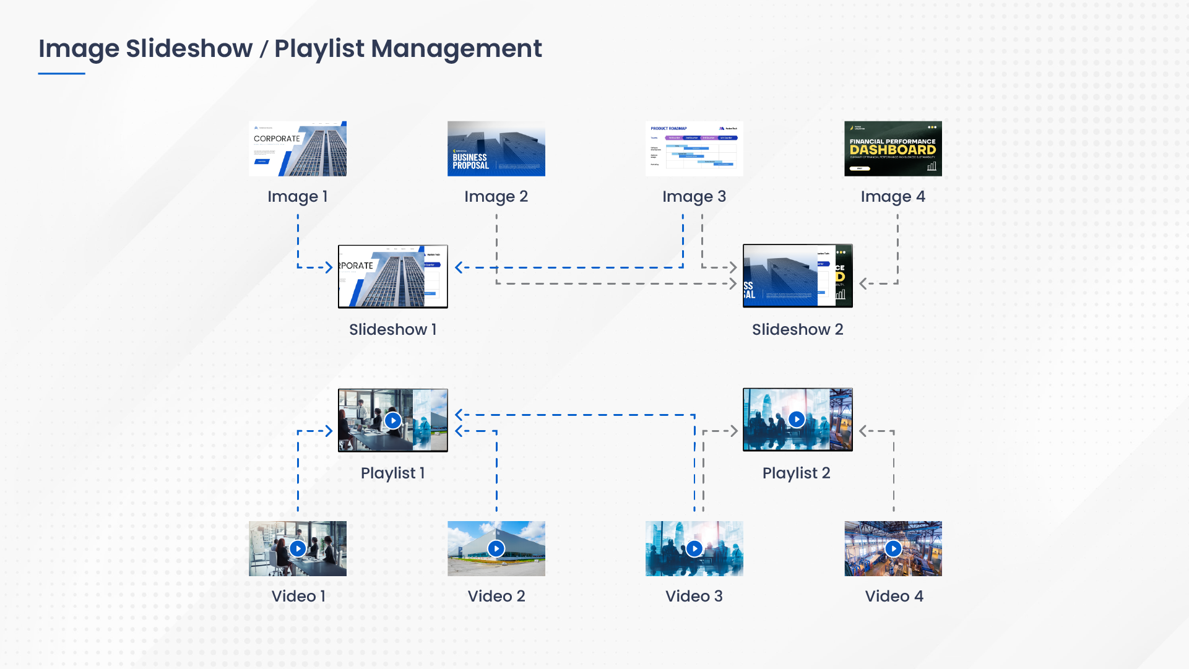Click the play icon on Video 2 thumbnail
The image size is (1189, 669).
[x=496, y=548]
